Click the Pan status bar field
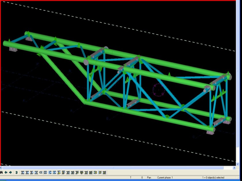 149,178
